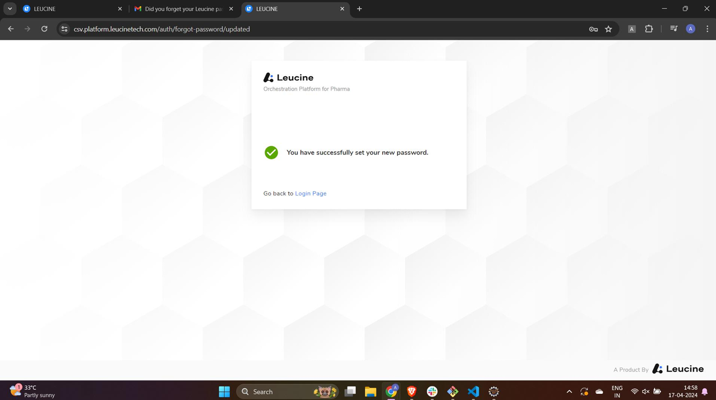This screenshot has height=400, width=716.
Task: Open the Extensions puzzle menu
Action: pos(649,29)
